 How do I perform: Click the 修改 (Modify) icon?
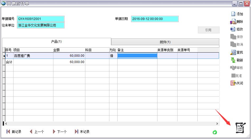233,29
